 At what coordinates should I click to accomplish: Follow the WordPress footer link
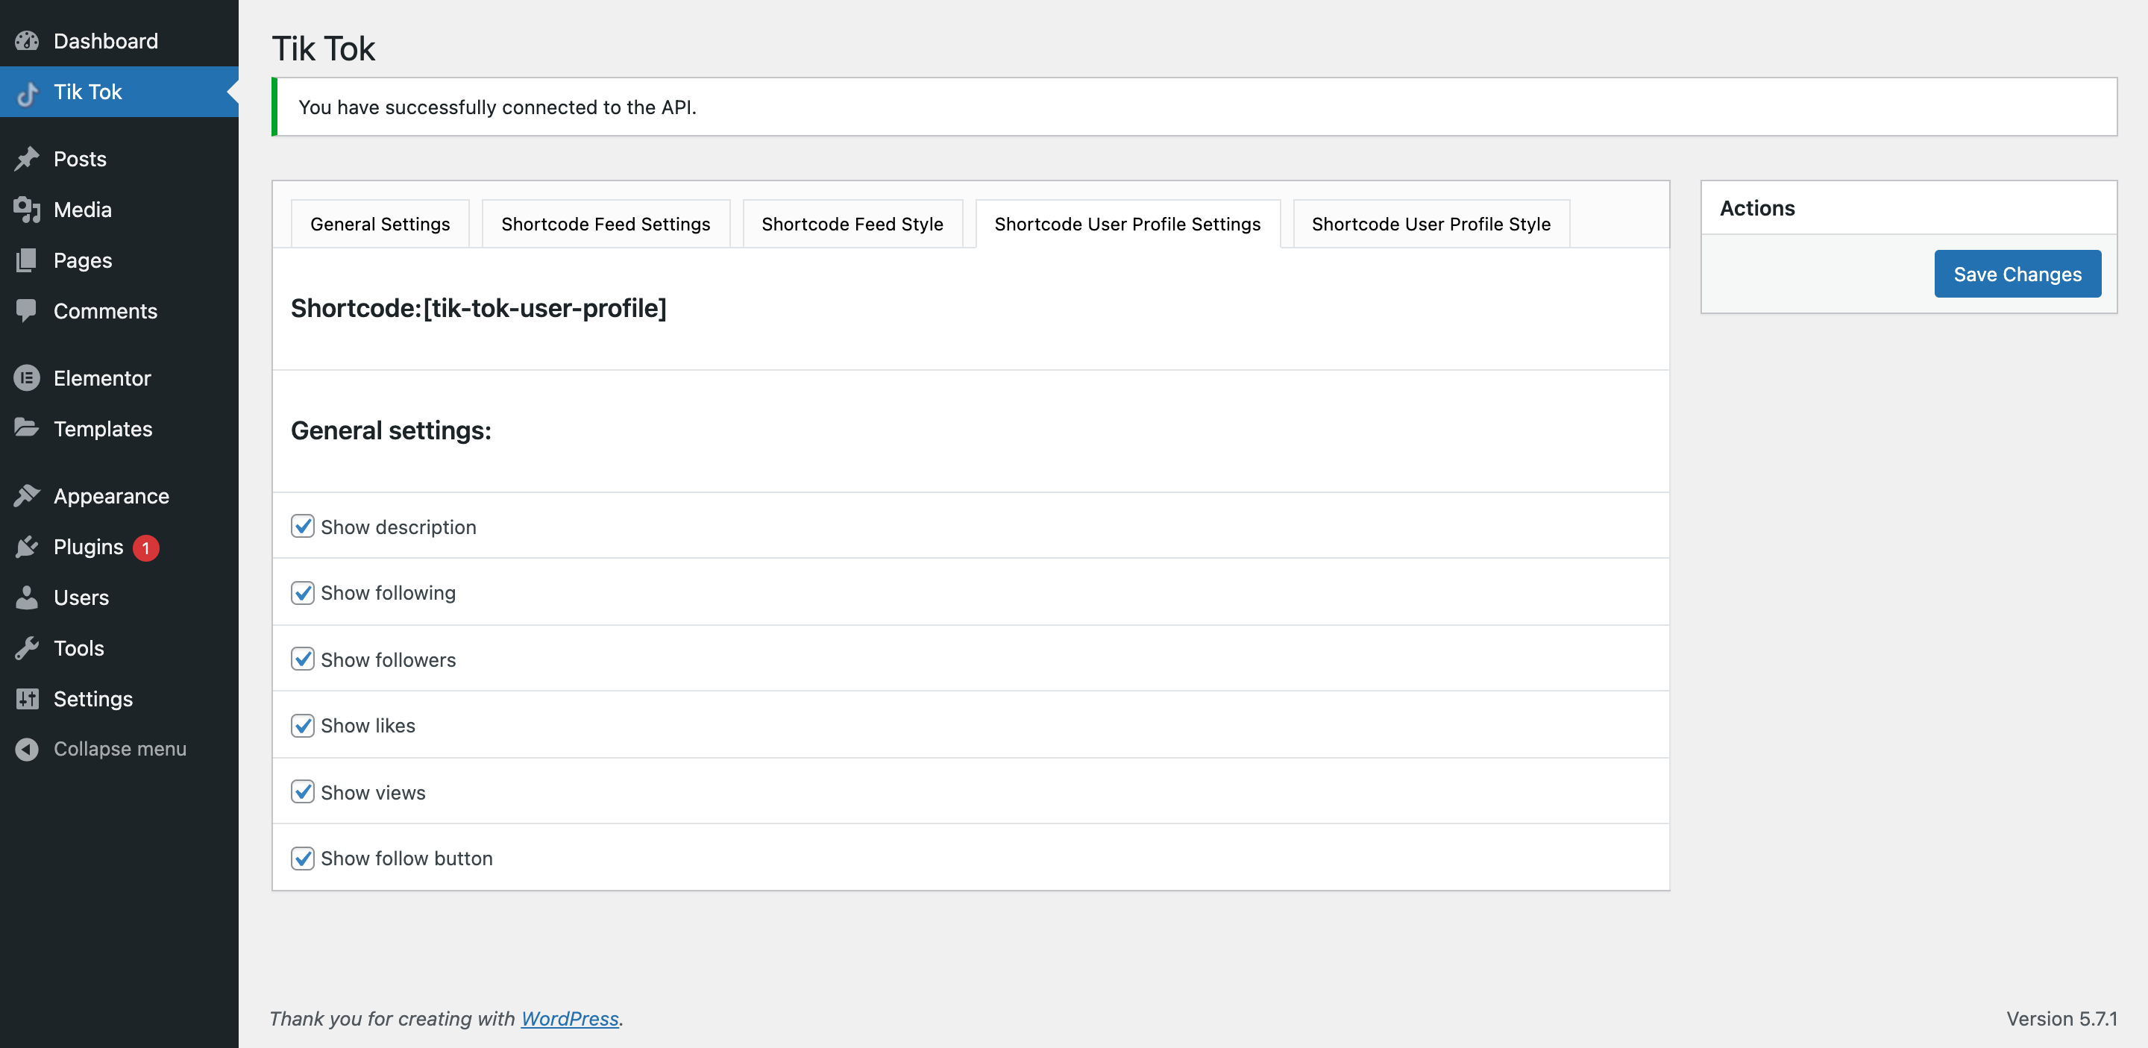tap(570, 1018)
